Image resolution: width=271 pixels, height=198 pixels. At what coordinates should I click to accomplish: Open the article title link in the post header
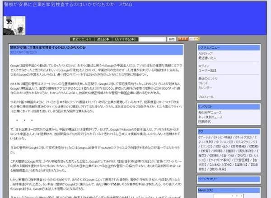pyautogui.click(x=48, y=47)
